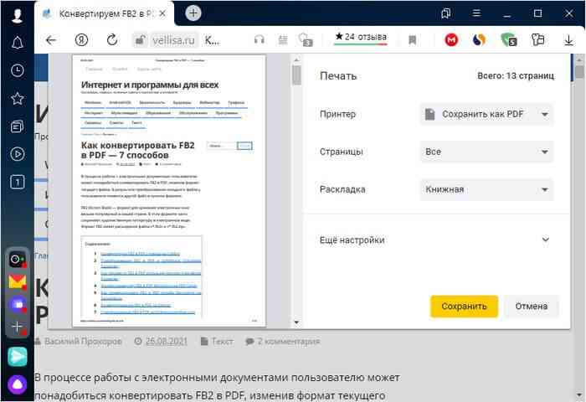Click preview scrollbar down arrow
The height and width of the screenshot is (402, 586).
pyautogui.click(x=296, y=322)
